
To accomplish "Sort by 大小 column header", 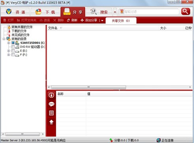I will pyautogui.click(x=163, y=28).
